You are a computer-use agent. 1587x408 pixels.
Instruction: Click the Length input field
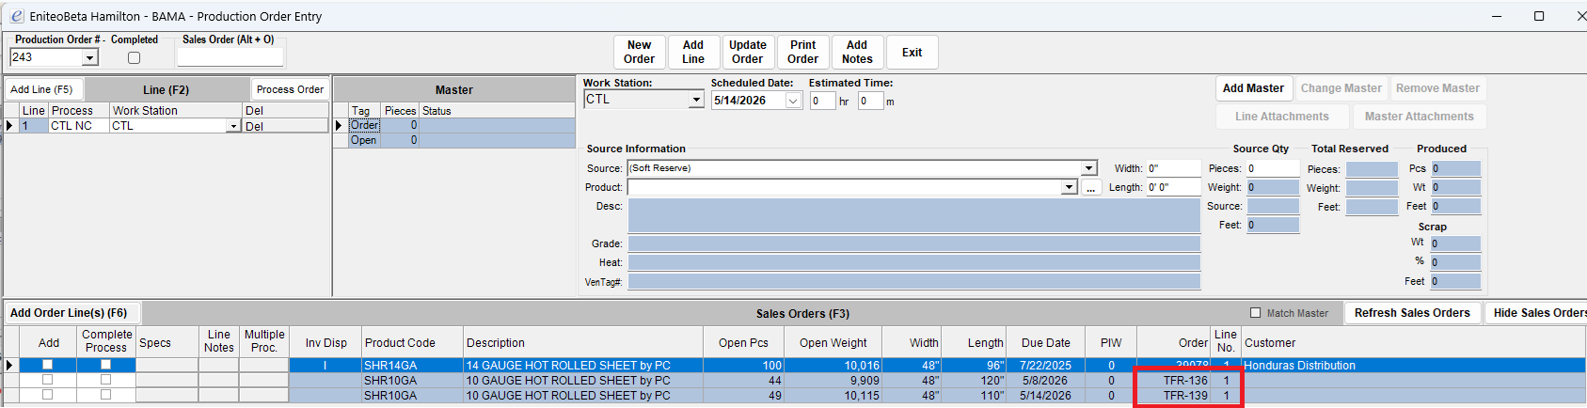[x=1173, y=187]
